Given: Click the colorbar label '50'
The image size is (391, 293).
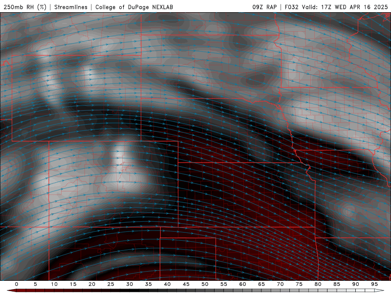Looking at the screenshot, I should coord(205,284).
